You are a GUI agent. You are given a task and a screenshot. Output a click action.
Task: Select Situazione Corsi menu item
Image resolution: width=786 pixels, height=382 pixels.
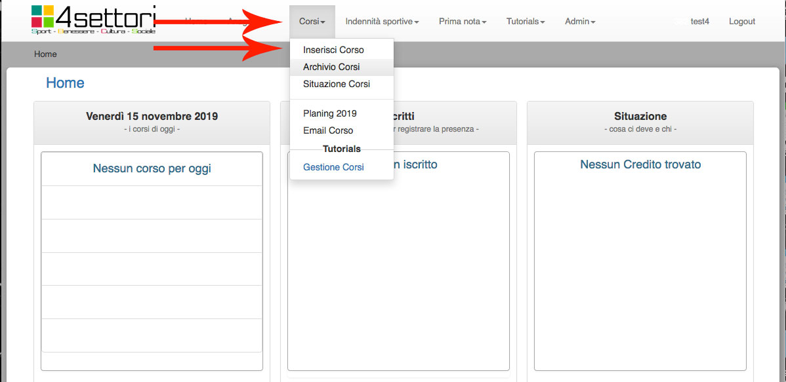point(337,84)
